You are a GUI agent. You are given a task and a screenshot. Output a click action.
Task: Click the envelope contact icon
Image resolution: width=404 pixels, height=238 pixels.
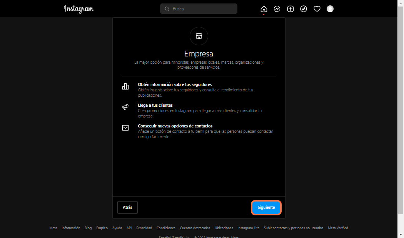click(x=125, y=128)
